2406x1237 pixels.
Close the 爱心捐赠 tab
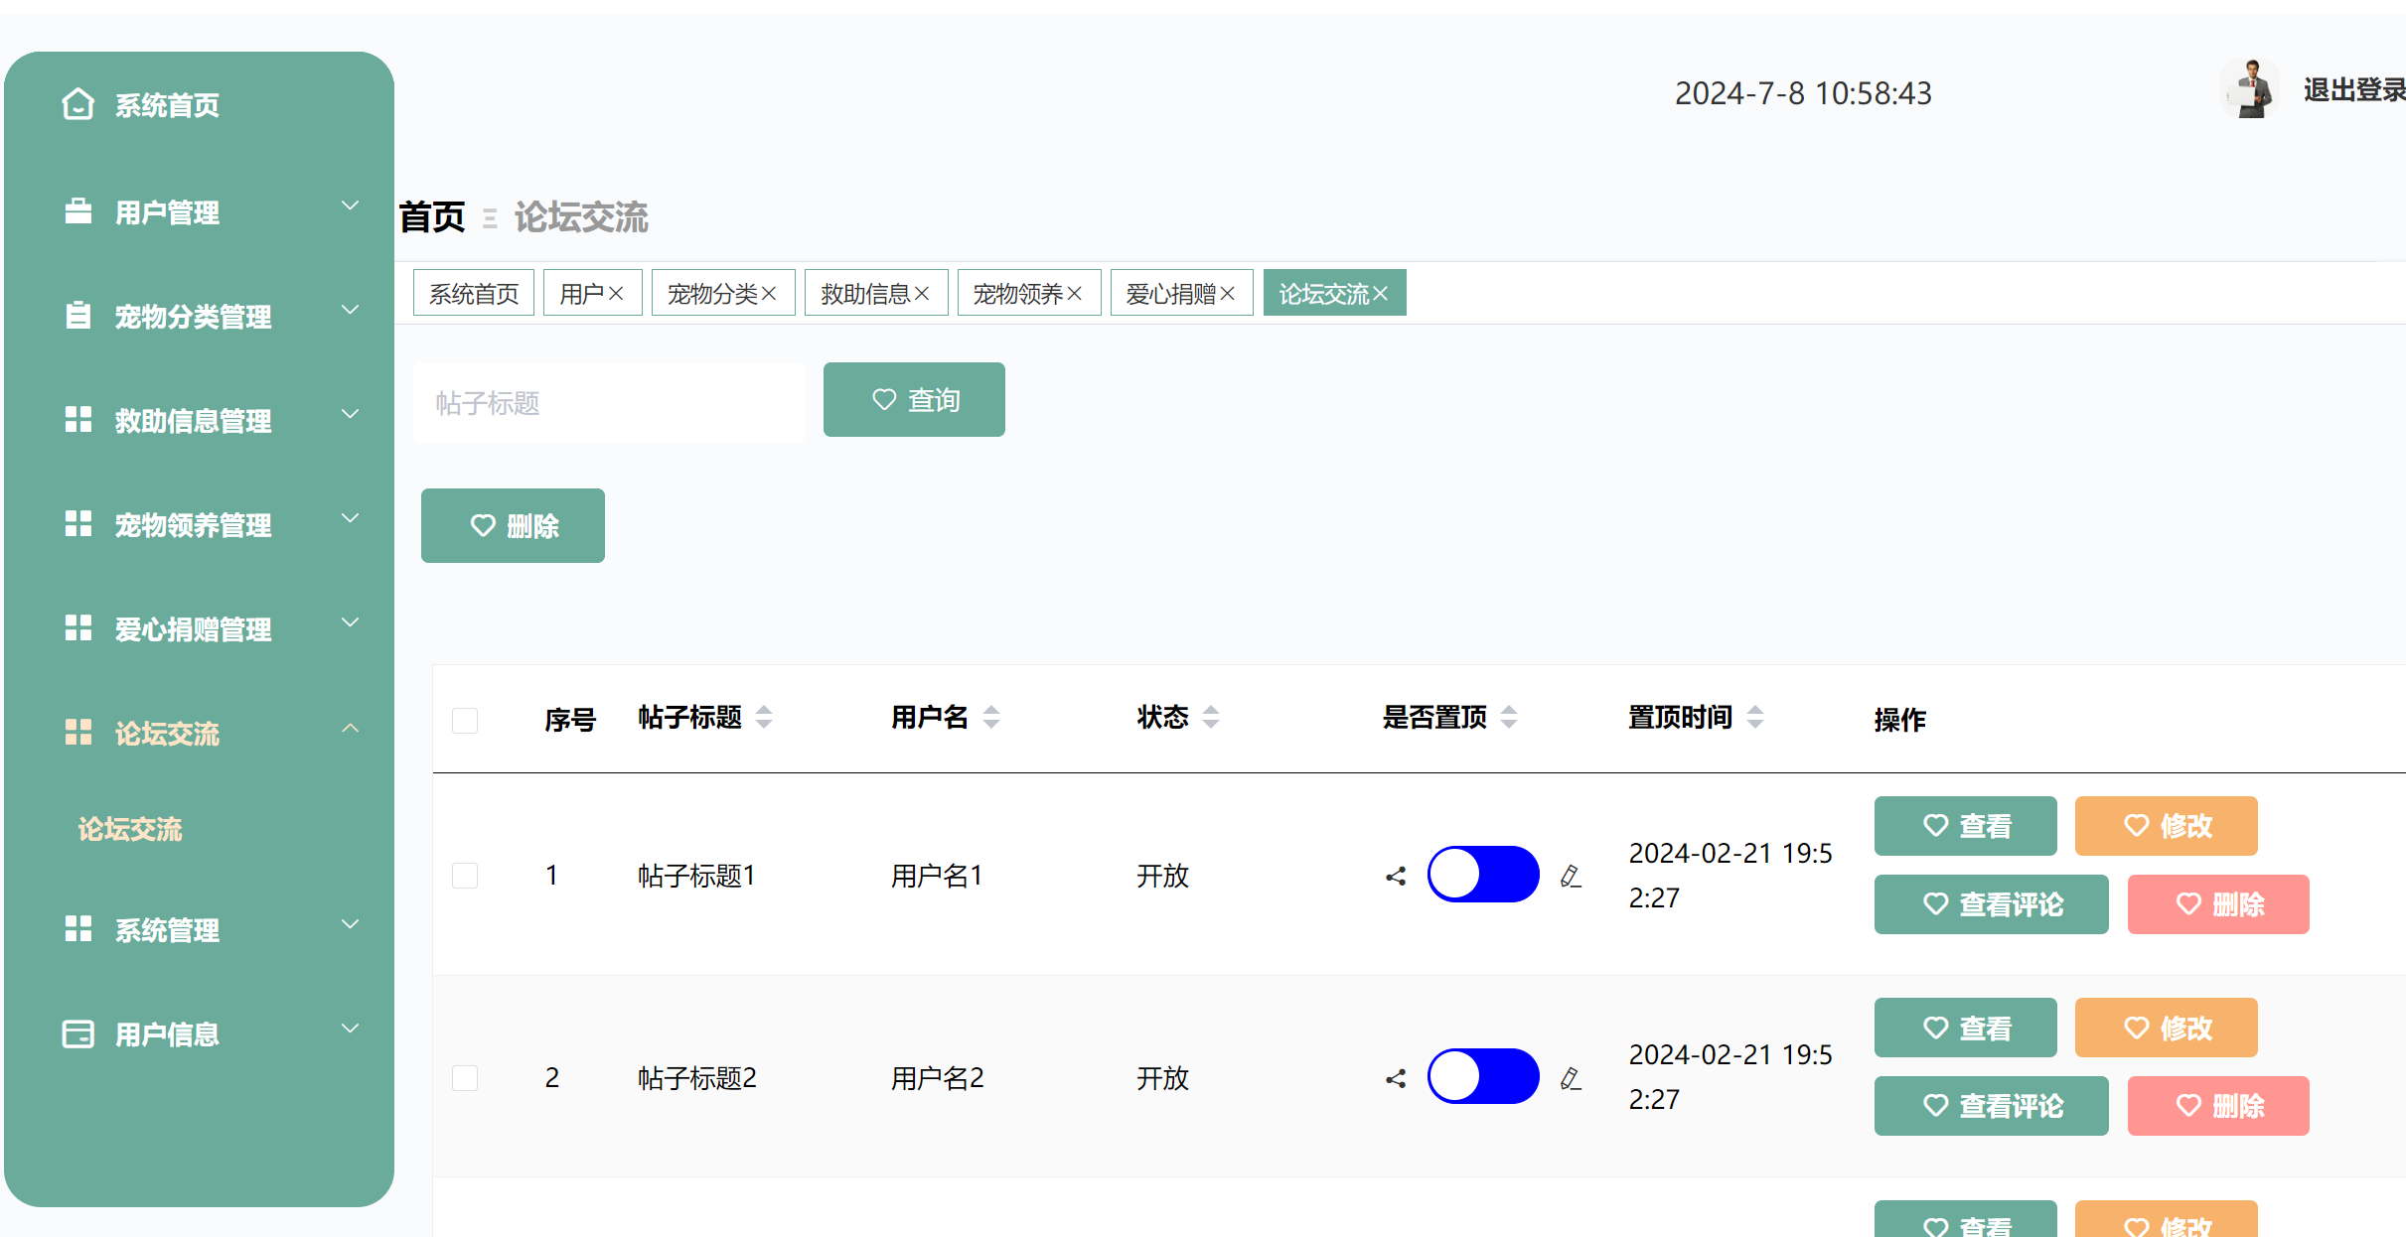click(1228, 294)
